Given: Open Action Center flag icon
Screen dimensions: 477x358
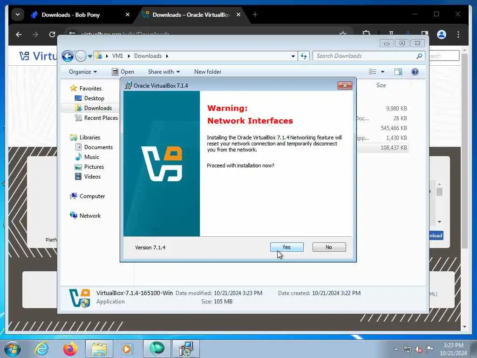Looking at the screenshot, I should pyautogui.click(x=429, y=349).
